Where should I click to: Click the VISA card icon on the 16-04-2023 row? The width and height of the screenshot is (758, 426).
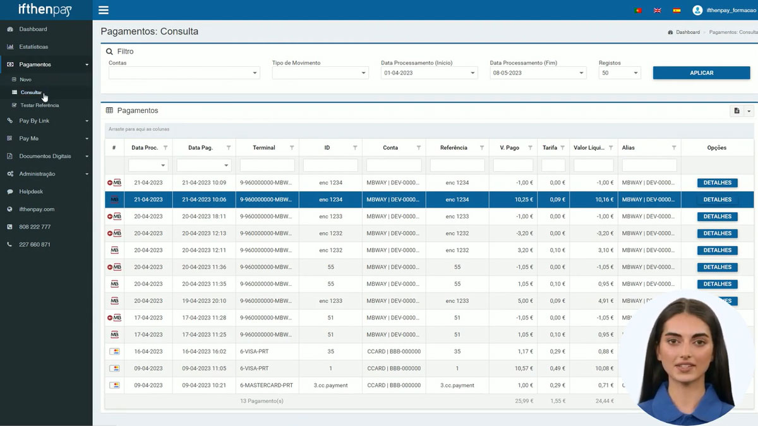pyautogui.click(x=114, y=352)
